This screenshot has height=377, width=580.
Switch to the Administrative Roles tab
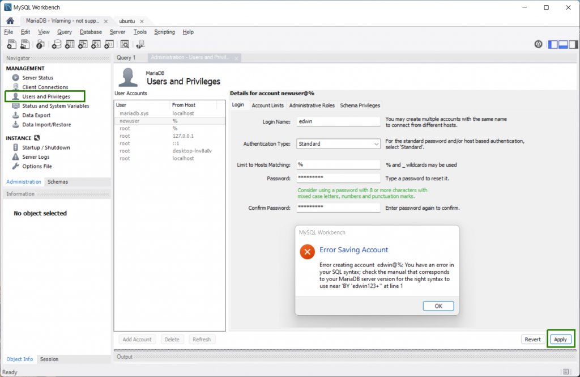(312, 105)
